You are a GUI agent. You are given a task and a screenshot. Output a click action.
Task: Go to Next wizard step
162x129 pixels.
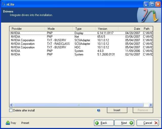124,123
